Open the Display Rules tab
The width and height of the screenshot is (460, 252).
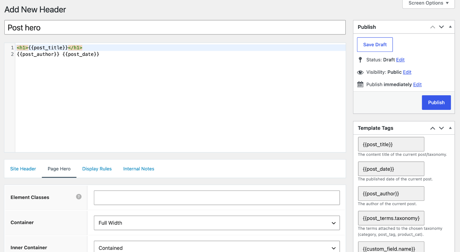click(x=97, y=169)
